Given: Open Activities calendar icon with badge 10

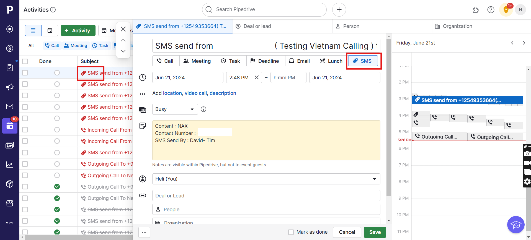Looking at the screenshot, I should (10, 126).
